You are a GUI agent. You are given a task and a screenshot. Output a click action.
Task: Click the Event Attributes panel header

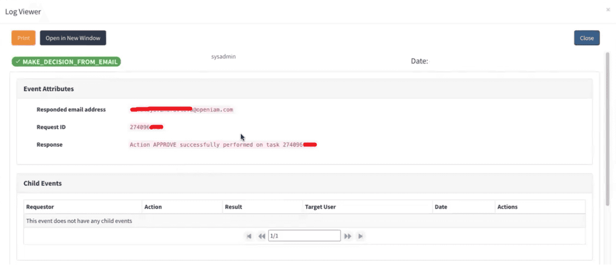[49, 89]
